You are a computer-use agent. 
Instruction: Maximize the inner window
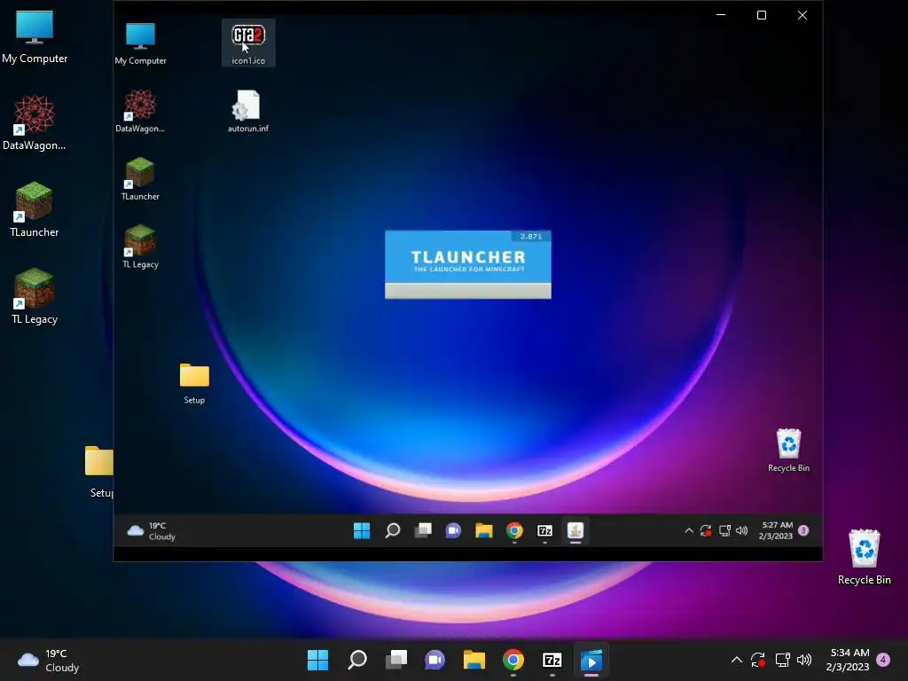pos(762,15)
